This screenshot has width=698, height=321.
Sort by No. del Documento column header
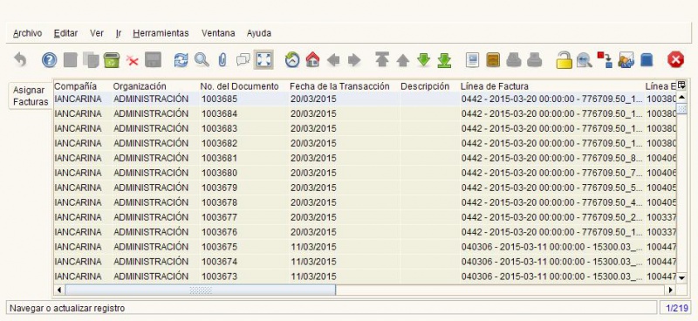pyautogui.click(x=239, y=86)
